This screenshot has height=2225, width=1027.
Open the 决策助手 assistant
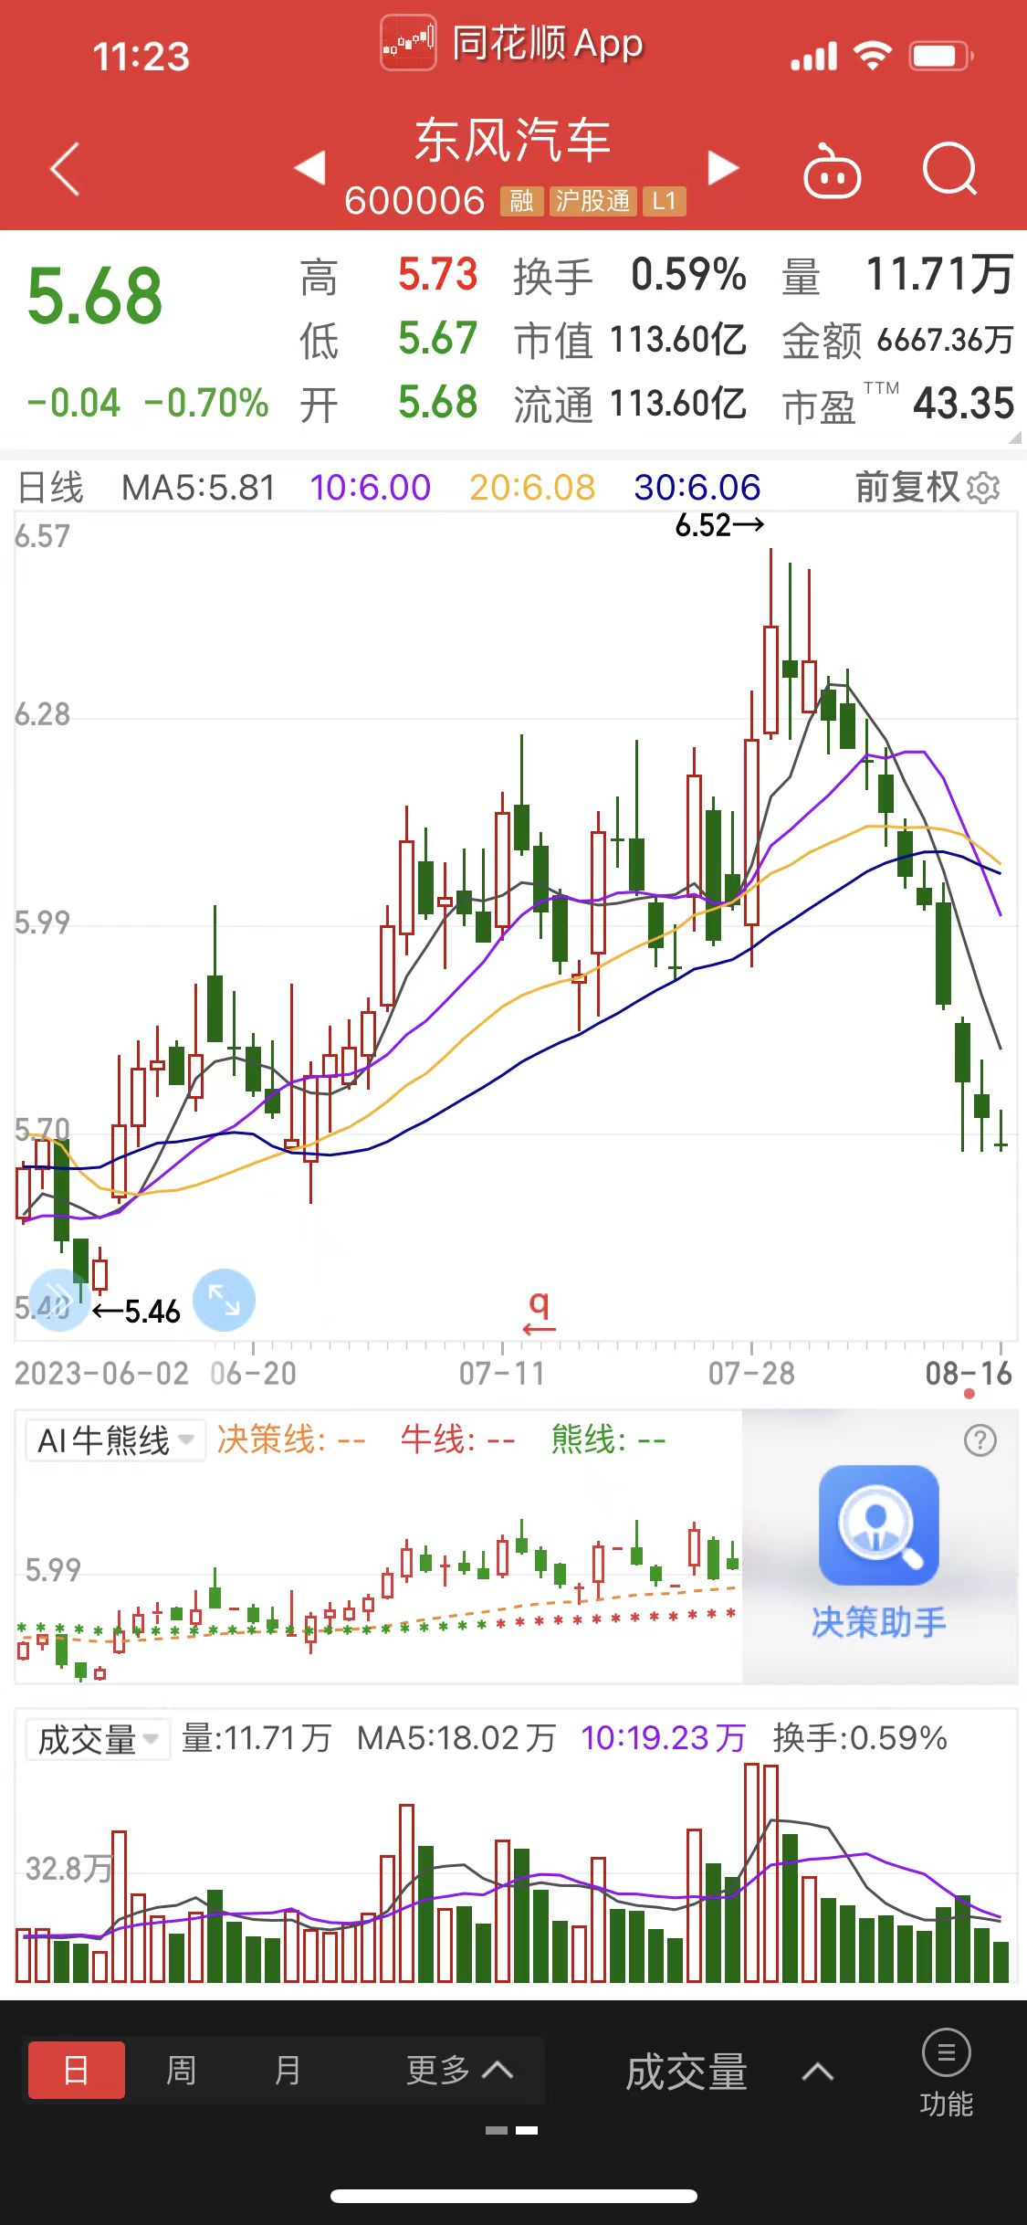coord(878,1551)
